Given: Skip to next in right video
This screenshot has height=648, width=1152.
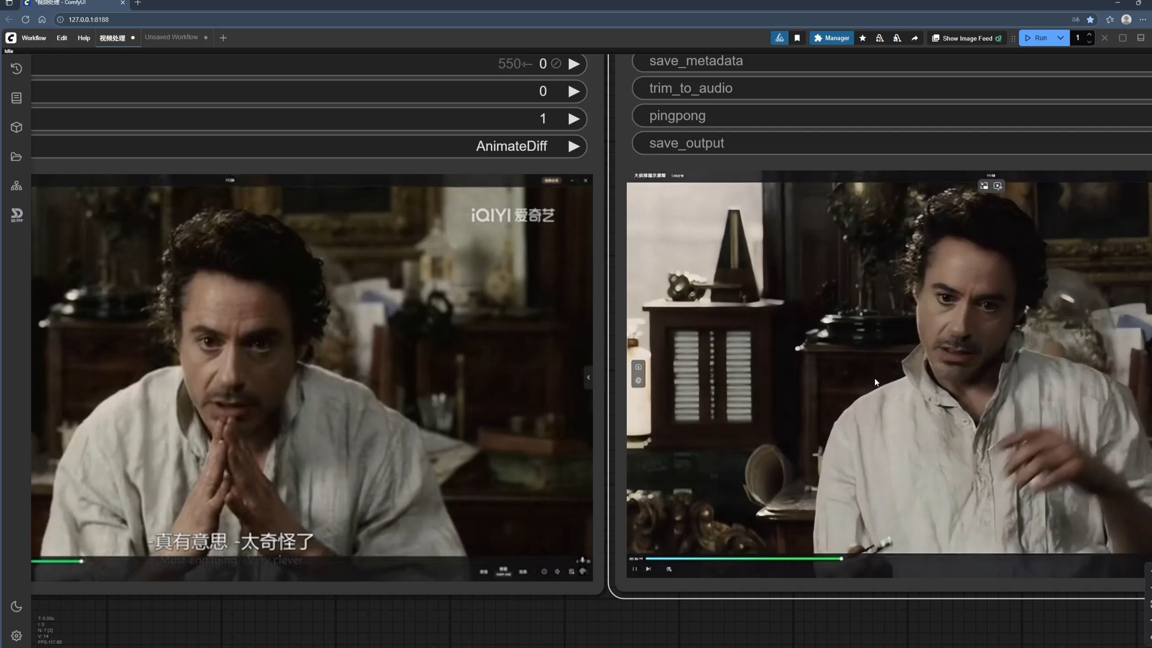Looking at the screenshot, I should (x=648, y=569).
